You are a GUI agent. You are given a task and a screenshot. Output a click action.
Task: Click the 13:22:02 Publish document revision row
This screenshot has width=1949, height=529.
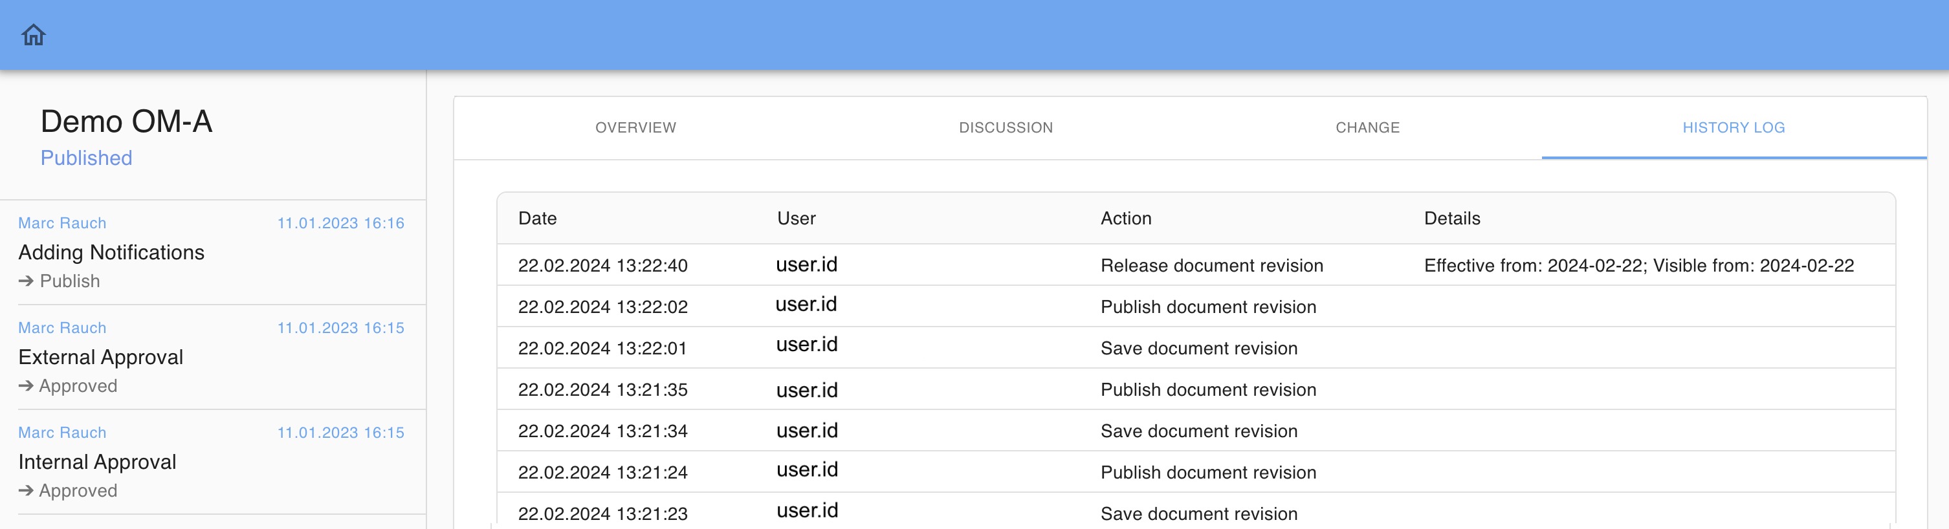[1207, 308]
